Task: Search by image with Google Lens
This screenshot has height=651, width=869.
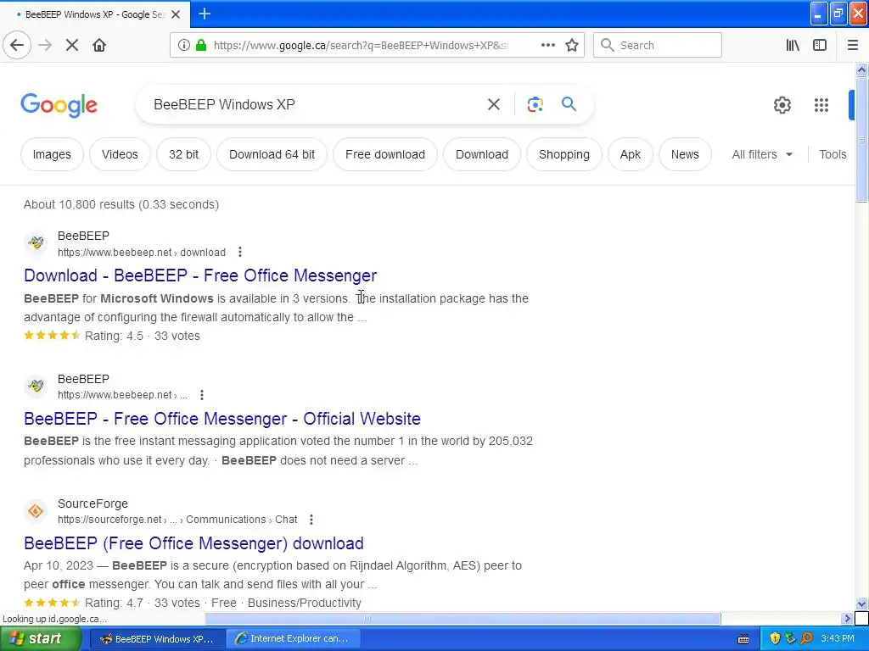Action: (535, 104)
